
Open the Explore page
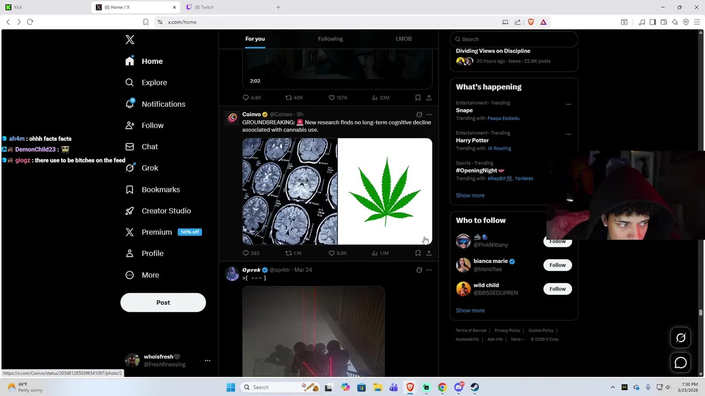(146, 82)
